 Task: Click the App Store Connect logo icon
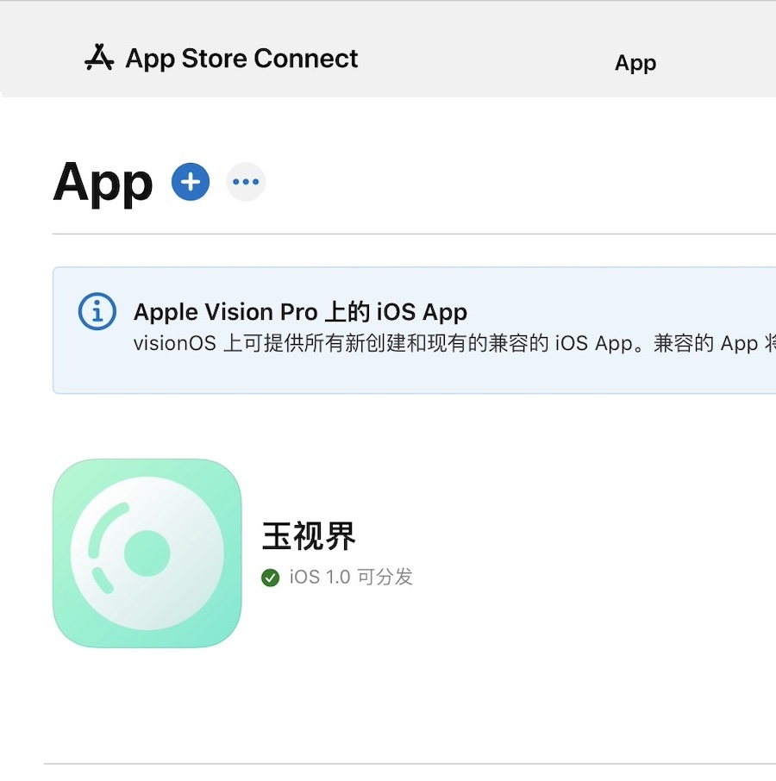coord(99,58)
